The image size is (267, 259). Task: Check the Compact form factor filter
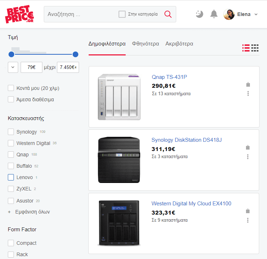point(11,243)
